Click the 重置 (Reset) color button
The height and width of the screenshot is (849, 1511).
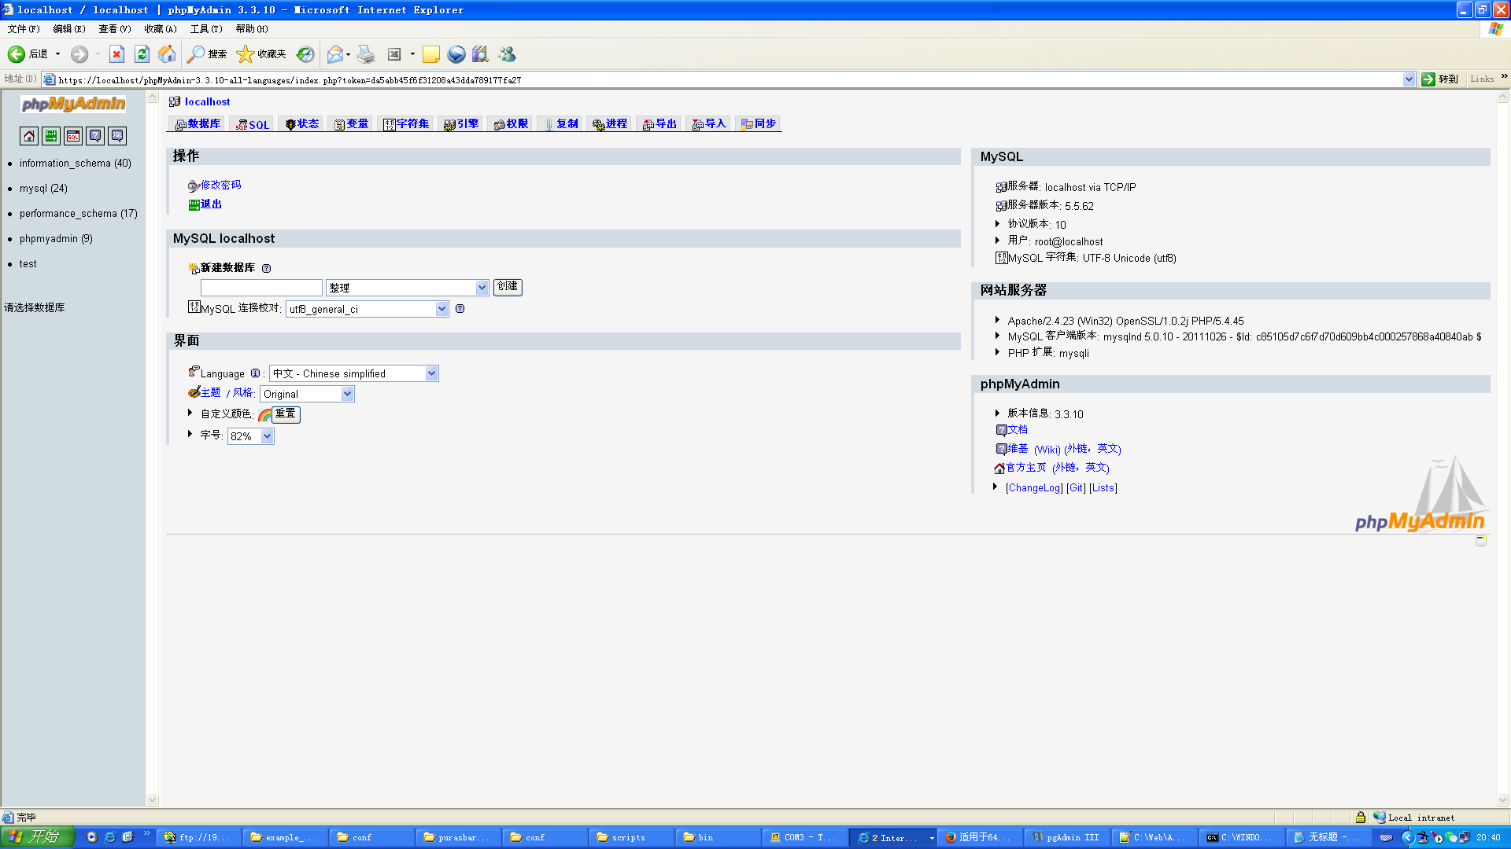click(x=286, y=414)
